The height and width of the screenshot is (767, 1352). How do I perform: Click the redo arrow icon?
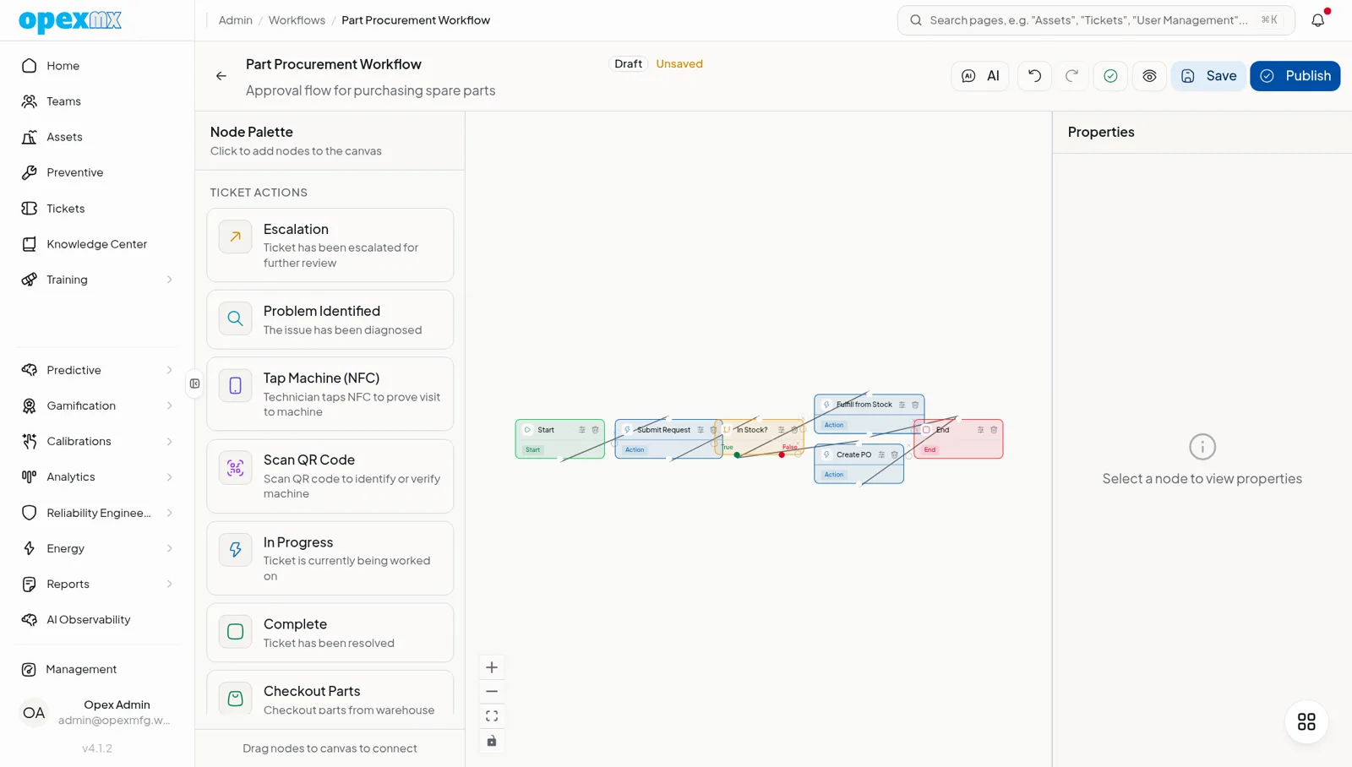click(1071, 76)
